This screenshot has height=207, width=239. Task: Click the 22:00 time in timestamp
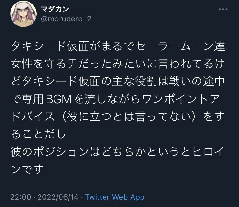point(21,197)
